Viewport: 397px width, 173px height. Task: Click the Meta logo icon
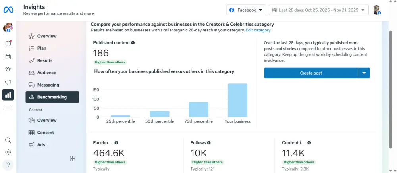pos(8,10)
